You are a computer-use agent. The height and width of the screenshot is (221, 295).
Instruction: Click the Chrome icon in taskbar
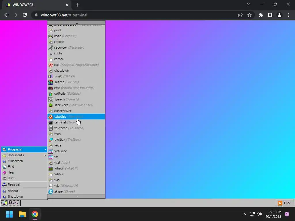(x=35, y=214)
